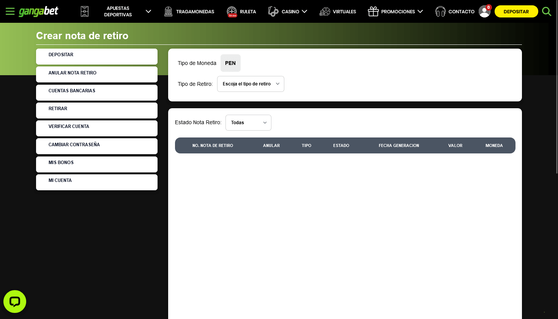
Task: Expand the Apuestas Deportivas chevron
Action: [148, 11]
